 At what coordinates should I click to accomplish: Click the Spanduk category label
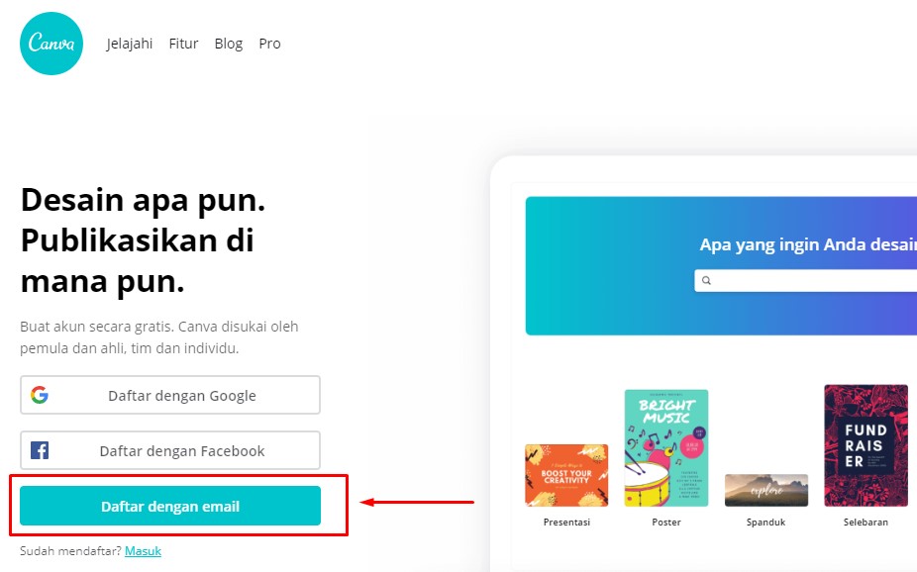click(x=765, y=522)
